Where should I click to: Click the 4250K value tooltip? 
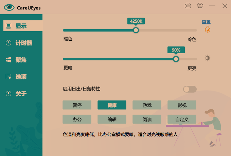point(136,21)
